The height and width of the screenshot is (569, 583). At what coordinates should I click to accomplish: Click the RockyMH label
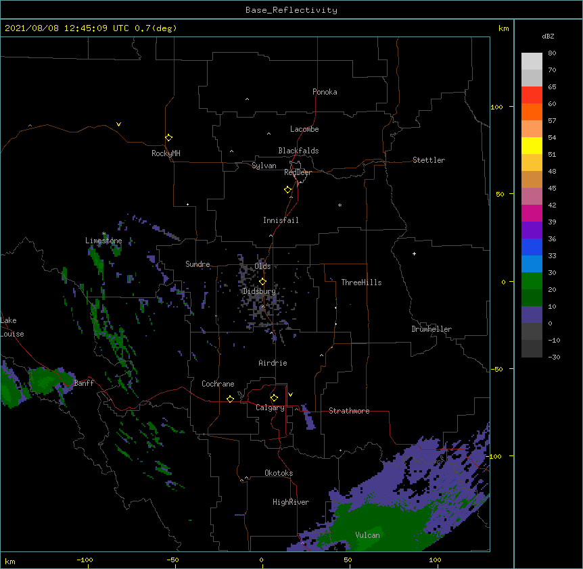pyautogui.click(x=166, y=153)
